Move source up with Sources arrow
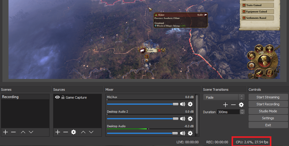The height and width of the screenshot is (146, 289). tap(83, 132)
